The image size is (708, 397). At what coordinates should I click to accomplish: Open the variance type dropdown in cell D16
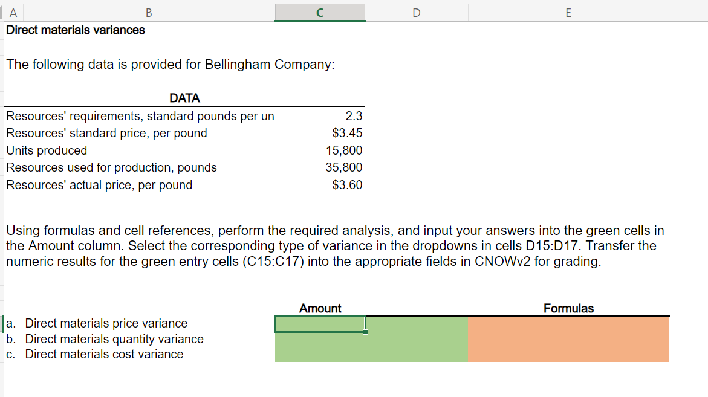pos(417,339)
